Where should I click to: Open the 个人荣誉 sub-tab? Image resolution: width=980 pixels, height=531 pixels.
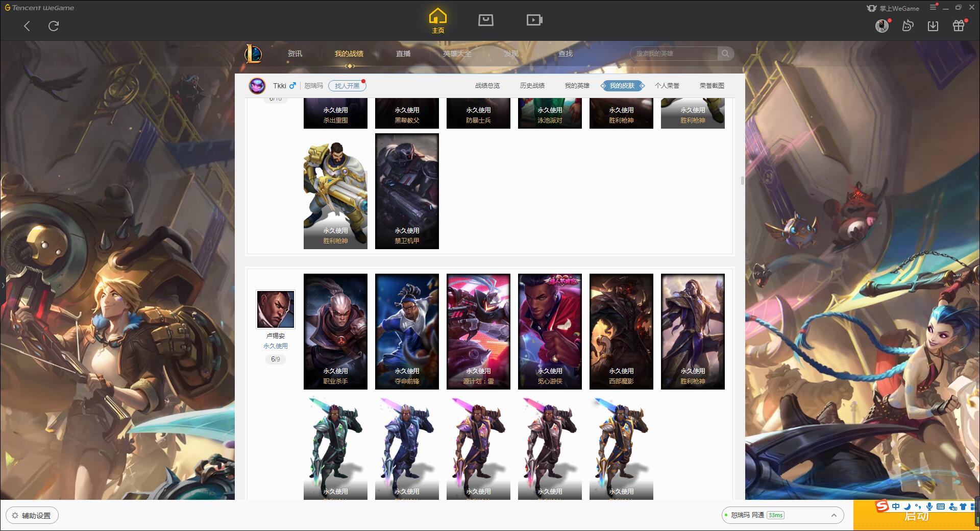667,86
